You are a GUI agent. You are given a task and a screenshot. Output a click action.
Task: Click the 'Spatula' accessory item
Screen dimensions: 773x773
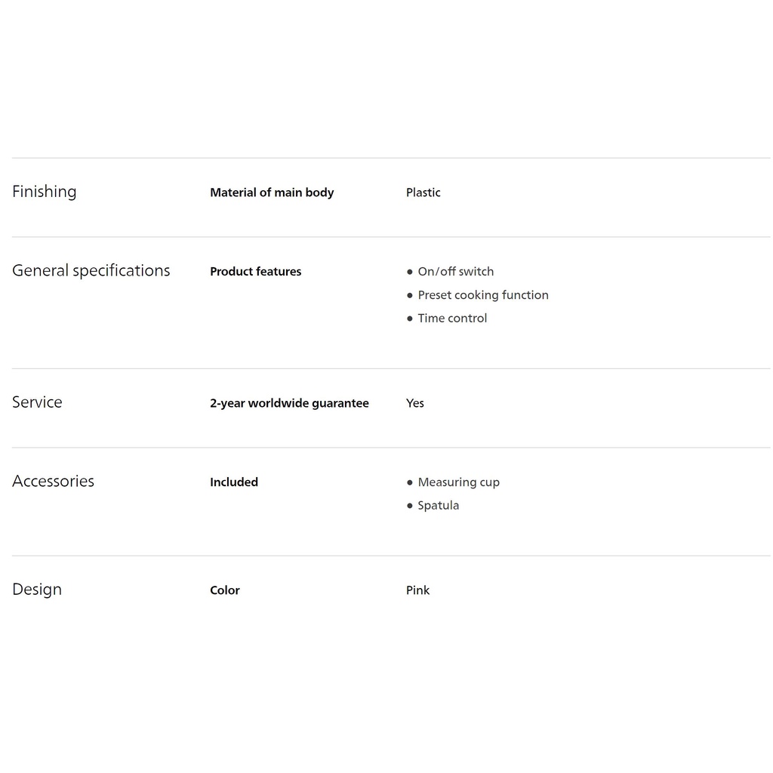click(x=438, y=506)
